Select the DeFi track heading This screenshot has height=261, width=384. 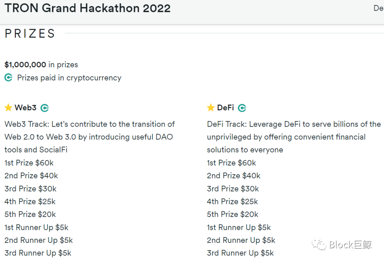point(225,107)
